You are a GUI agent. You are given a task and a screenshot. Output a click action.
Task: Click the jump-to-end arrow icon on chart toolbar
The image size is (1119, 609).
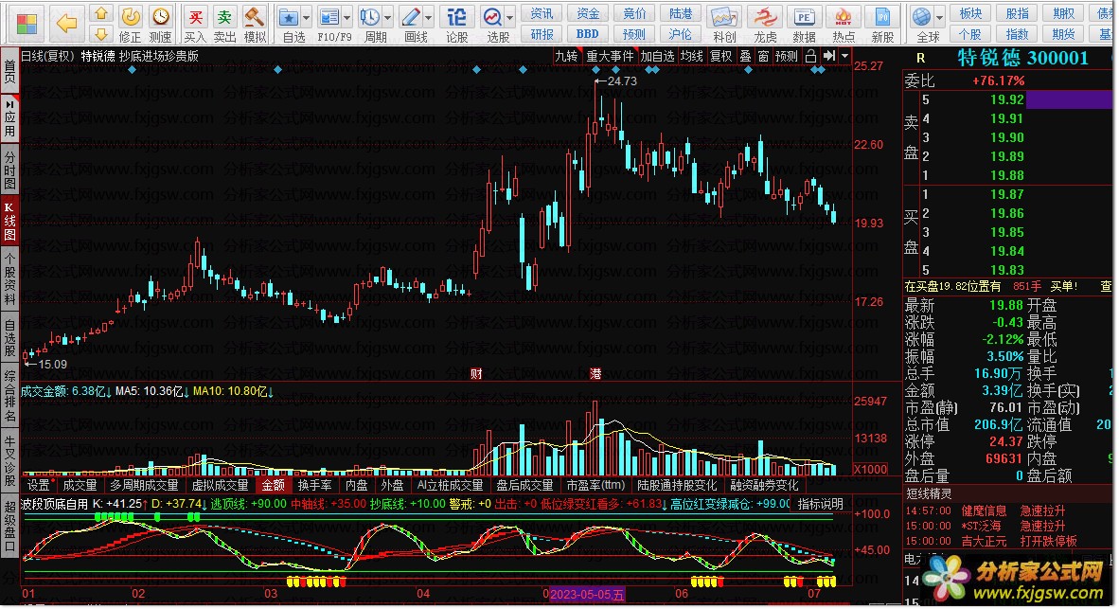pyautogui.click(x=828, y=57)
